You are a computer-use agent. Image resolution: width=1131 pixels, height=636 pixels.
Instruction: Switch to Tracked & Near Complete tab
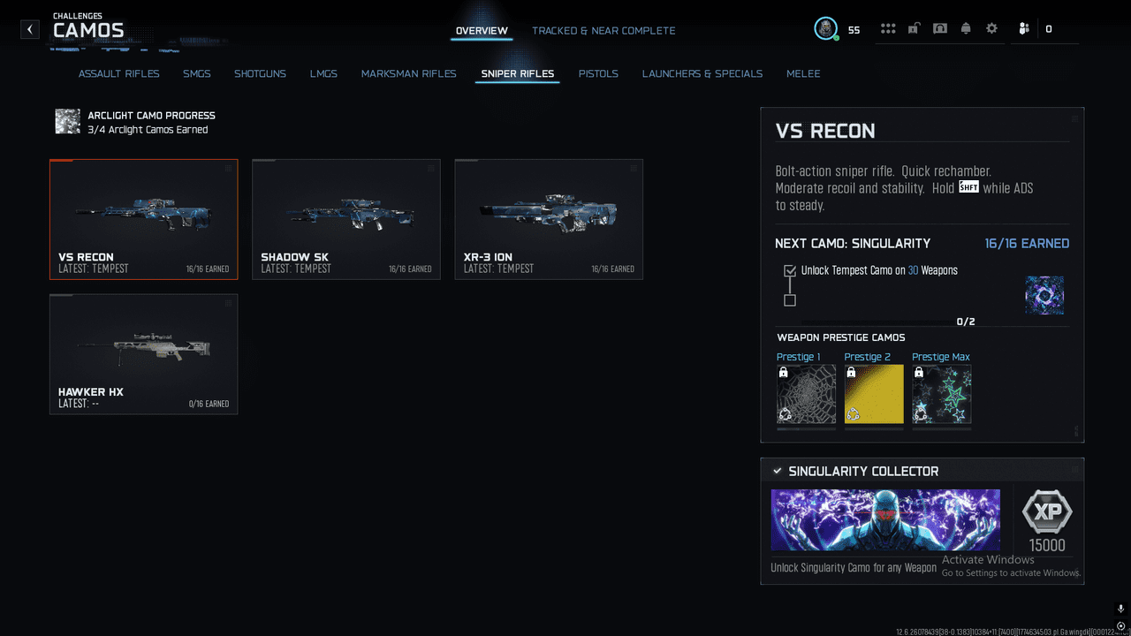tap(603, 31)
